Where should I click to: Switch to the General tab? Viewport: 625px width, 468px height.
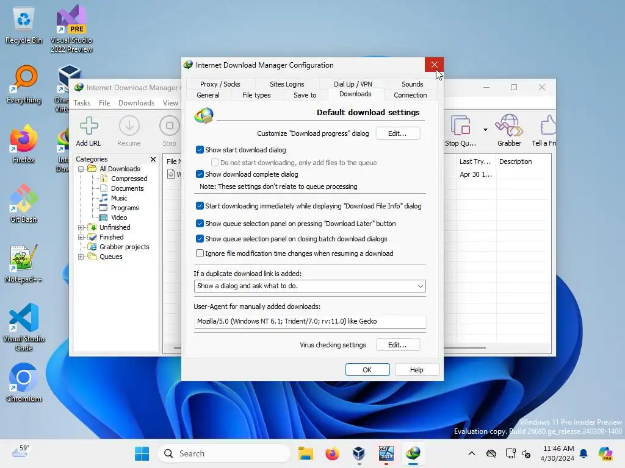(x=208, y=95)
